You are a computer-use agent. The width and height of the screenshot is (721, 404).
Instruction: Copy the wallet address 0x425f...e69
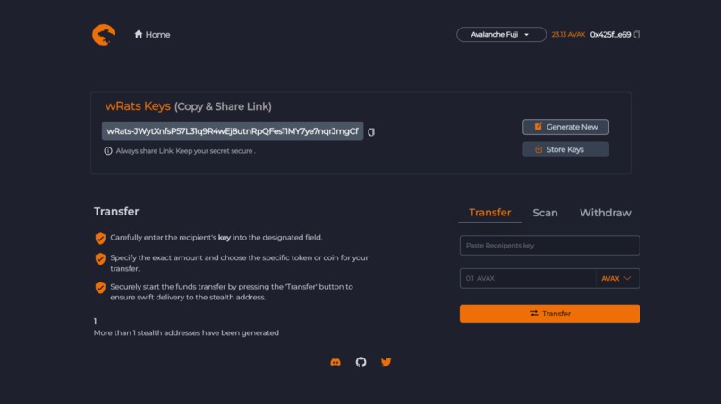(637, 35)
